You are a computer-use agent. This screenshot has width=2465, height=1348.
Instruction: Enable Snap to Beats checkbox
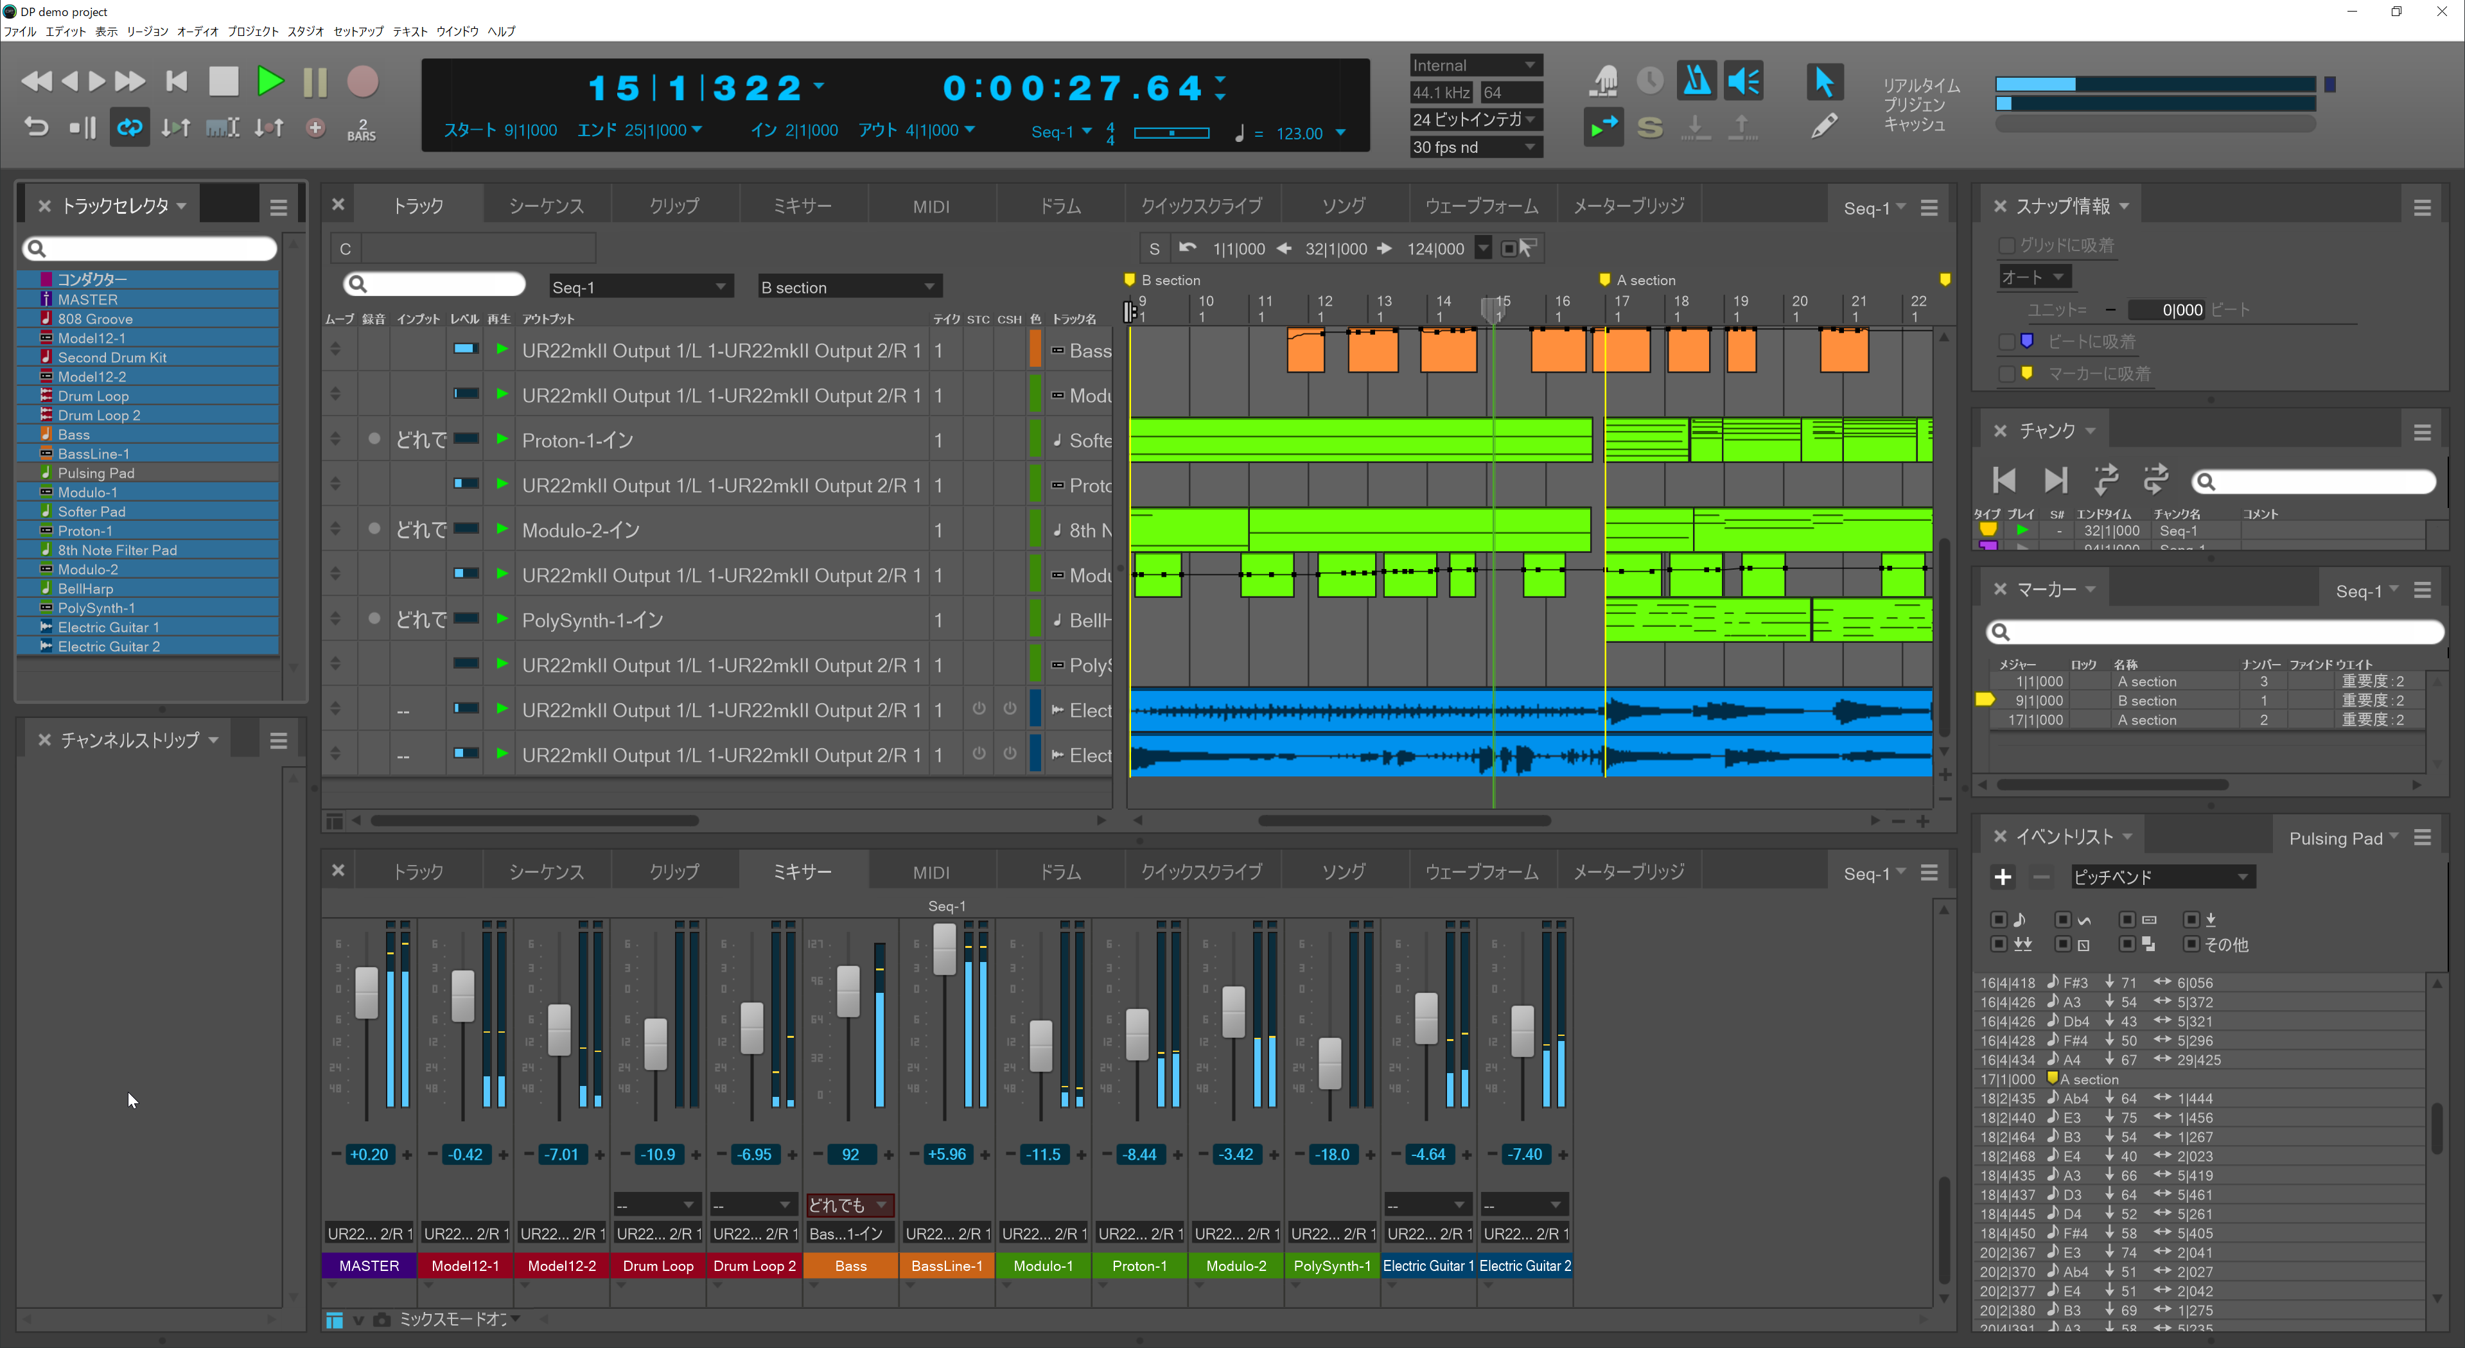2006,342
